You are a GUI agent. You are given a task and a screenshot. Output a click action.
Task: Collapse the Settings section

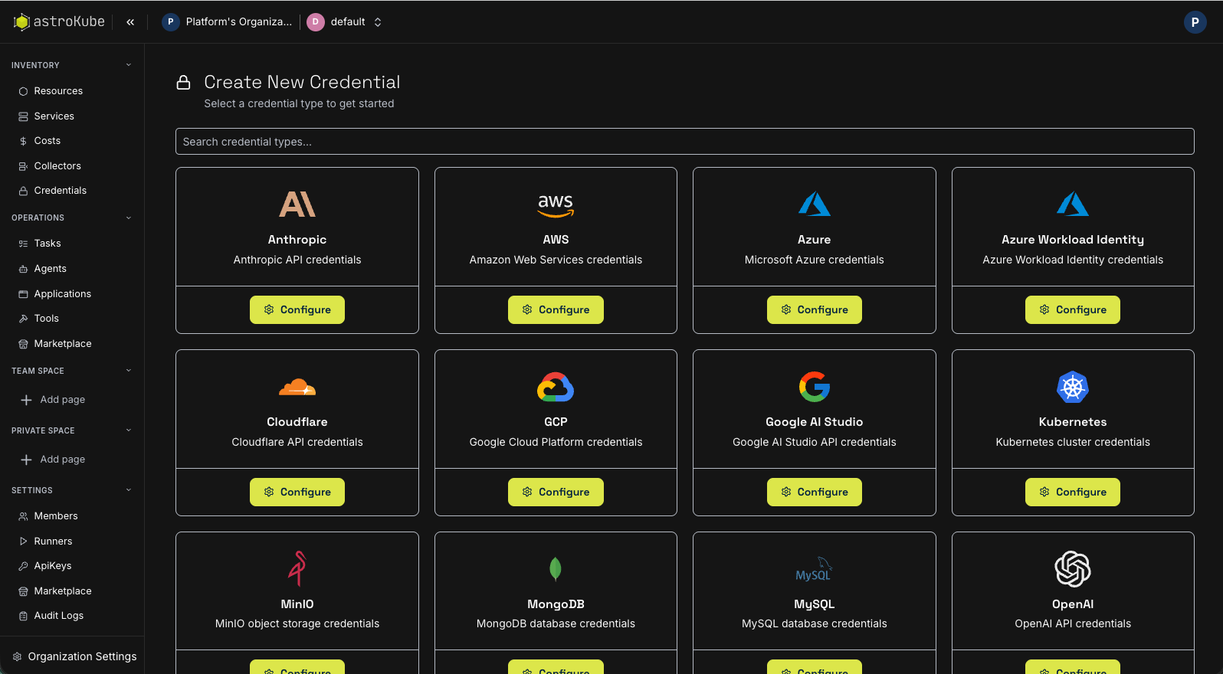coord(129,490)
